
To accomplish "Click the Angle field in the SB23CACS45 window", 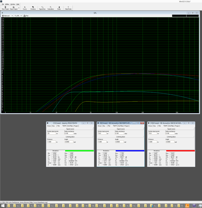I will [170, 142].
